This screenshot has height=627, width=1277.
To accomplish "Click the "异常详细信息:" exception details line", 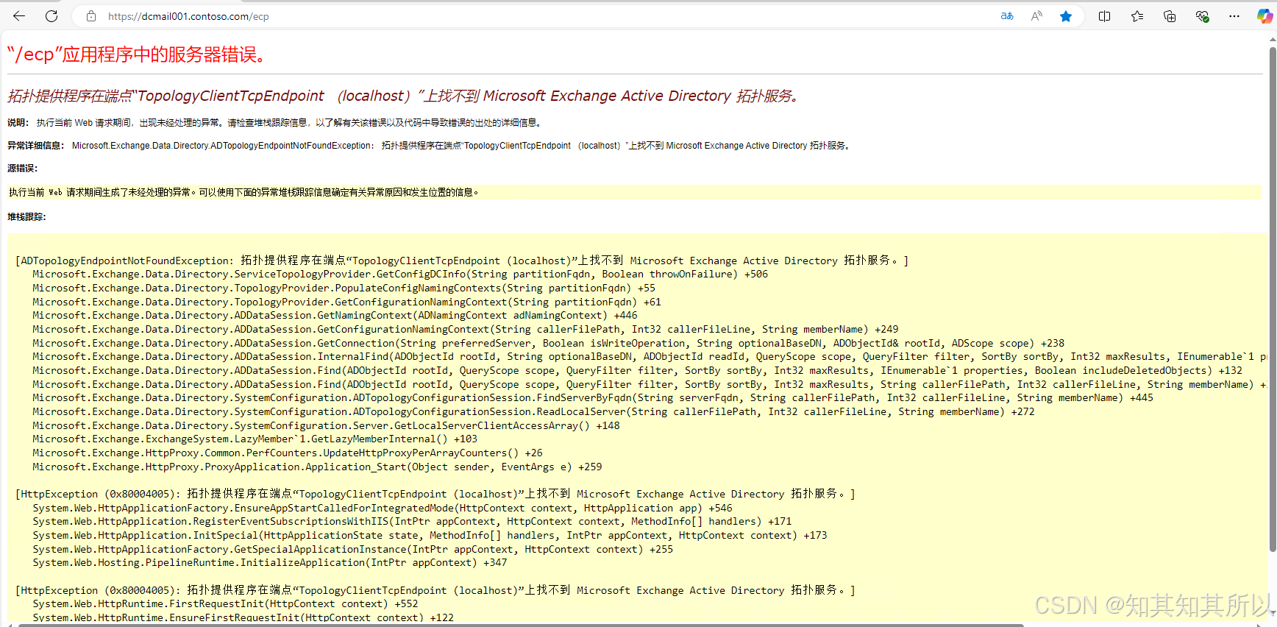I will coord(430,146).
